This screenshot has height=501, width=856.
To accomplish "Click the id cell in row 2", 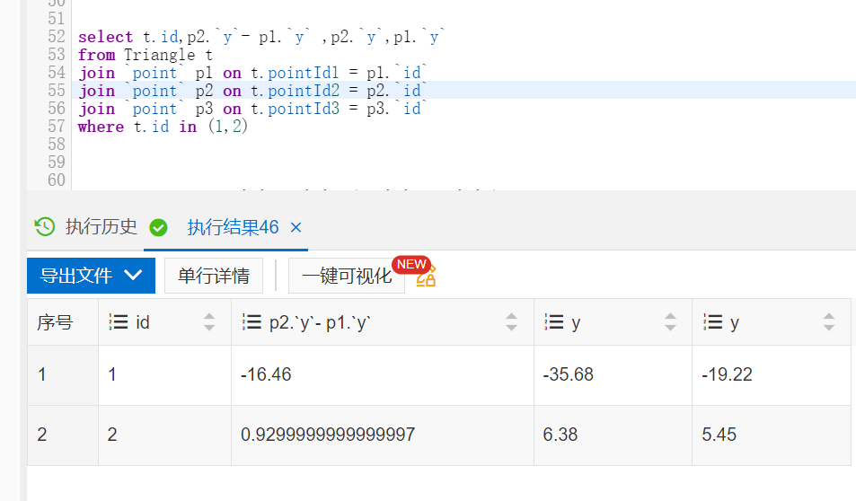I will coord(164,435).
